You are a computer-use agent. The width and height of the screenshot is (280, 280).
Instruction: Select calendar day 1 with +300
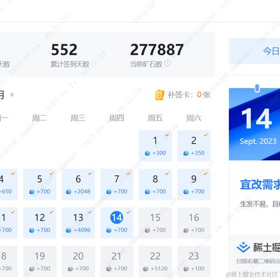tap(155, 146)
